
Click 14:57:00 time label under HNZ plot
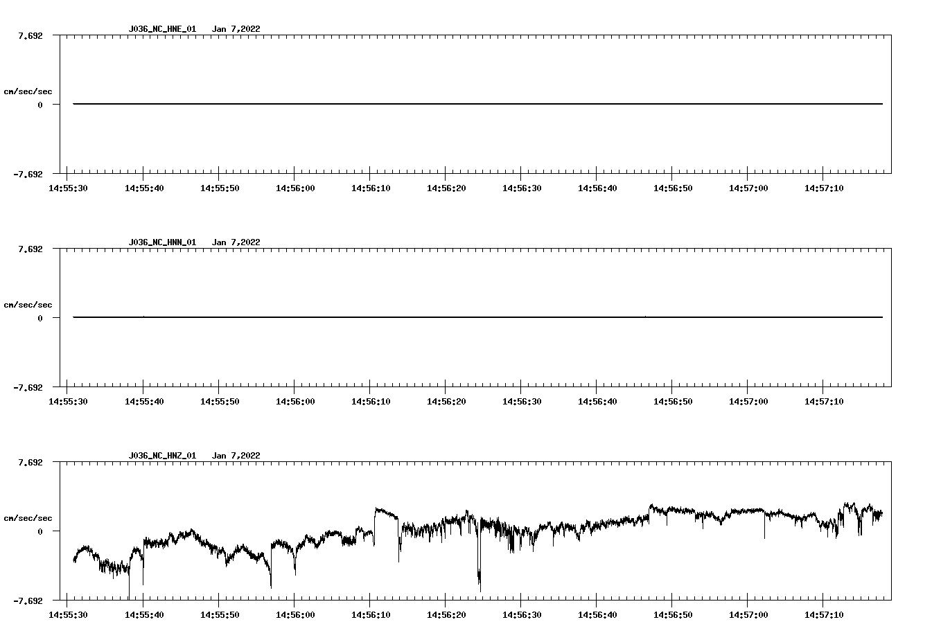[748, 615]
